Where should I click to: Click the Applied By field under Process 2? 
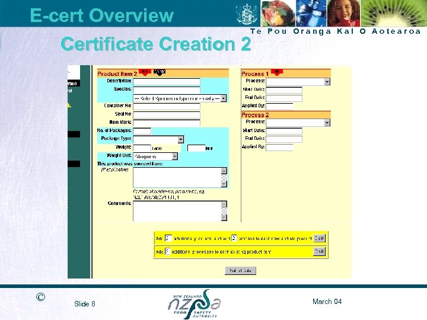[279, 148]
